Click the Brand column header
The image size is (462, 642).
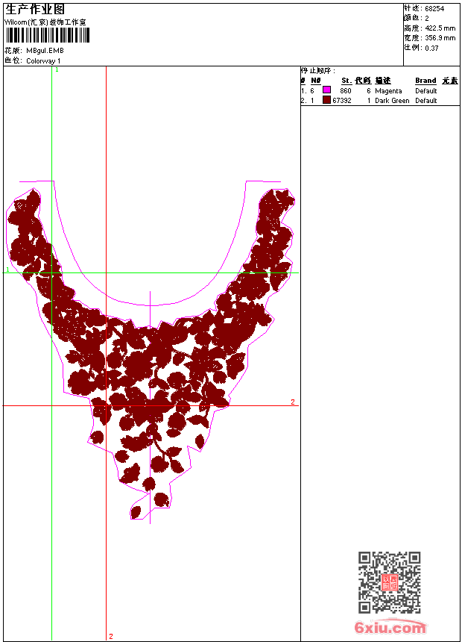[x=425, y=81]
